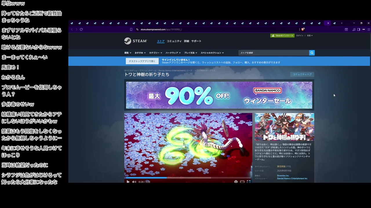Viewport: 371px width, 208px height.
Task: Open the browser hamburger menu
Action: click(x=369, y=29)
